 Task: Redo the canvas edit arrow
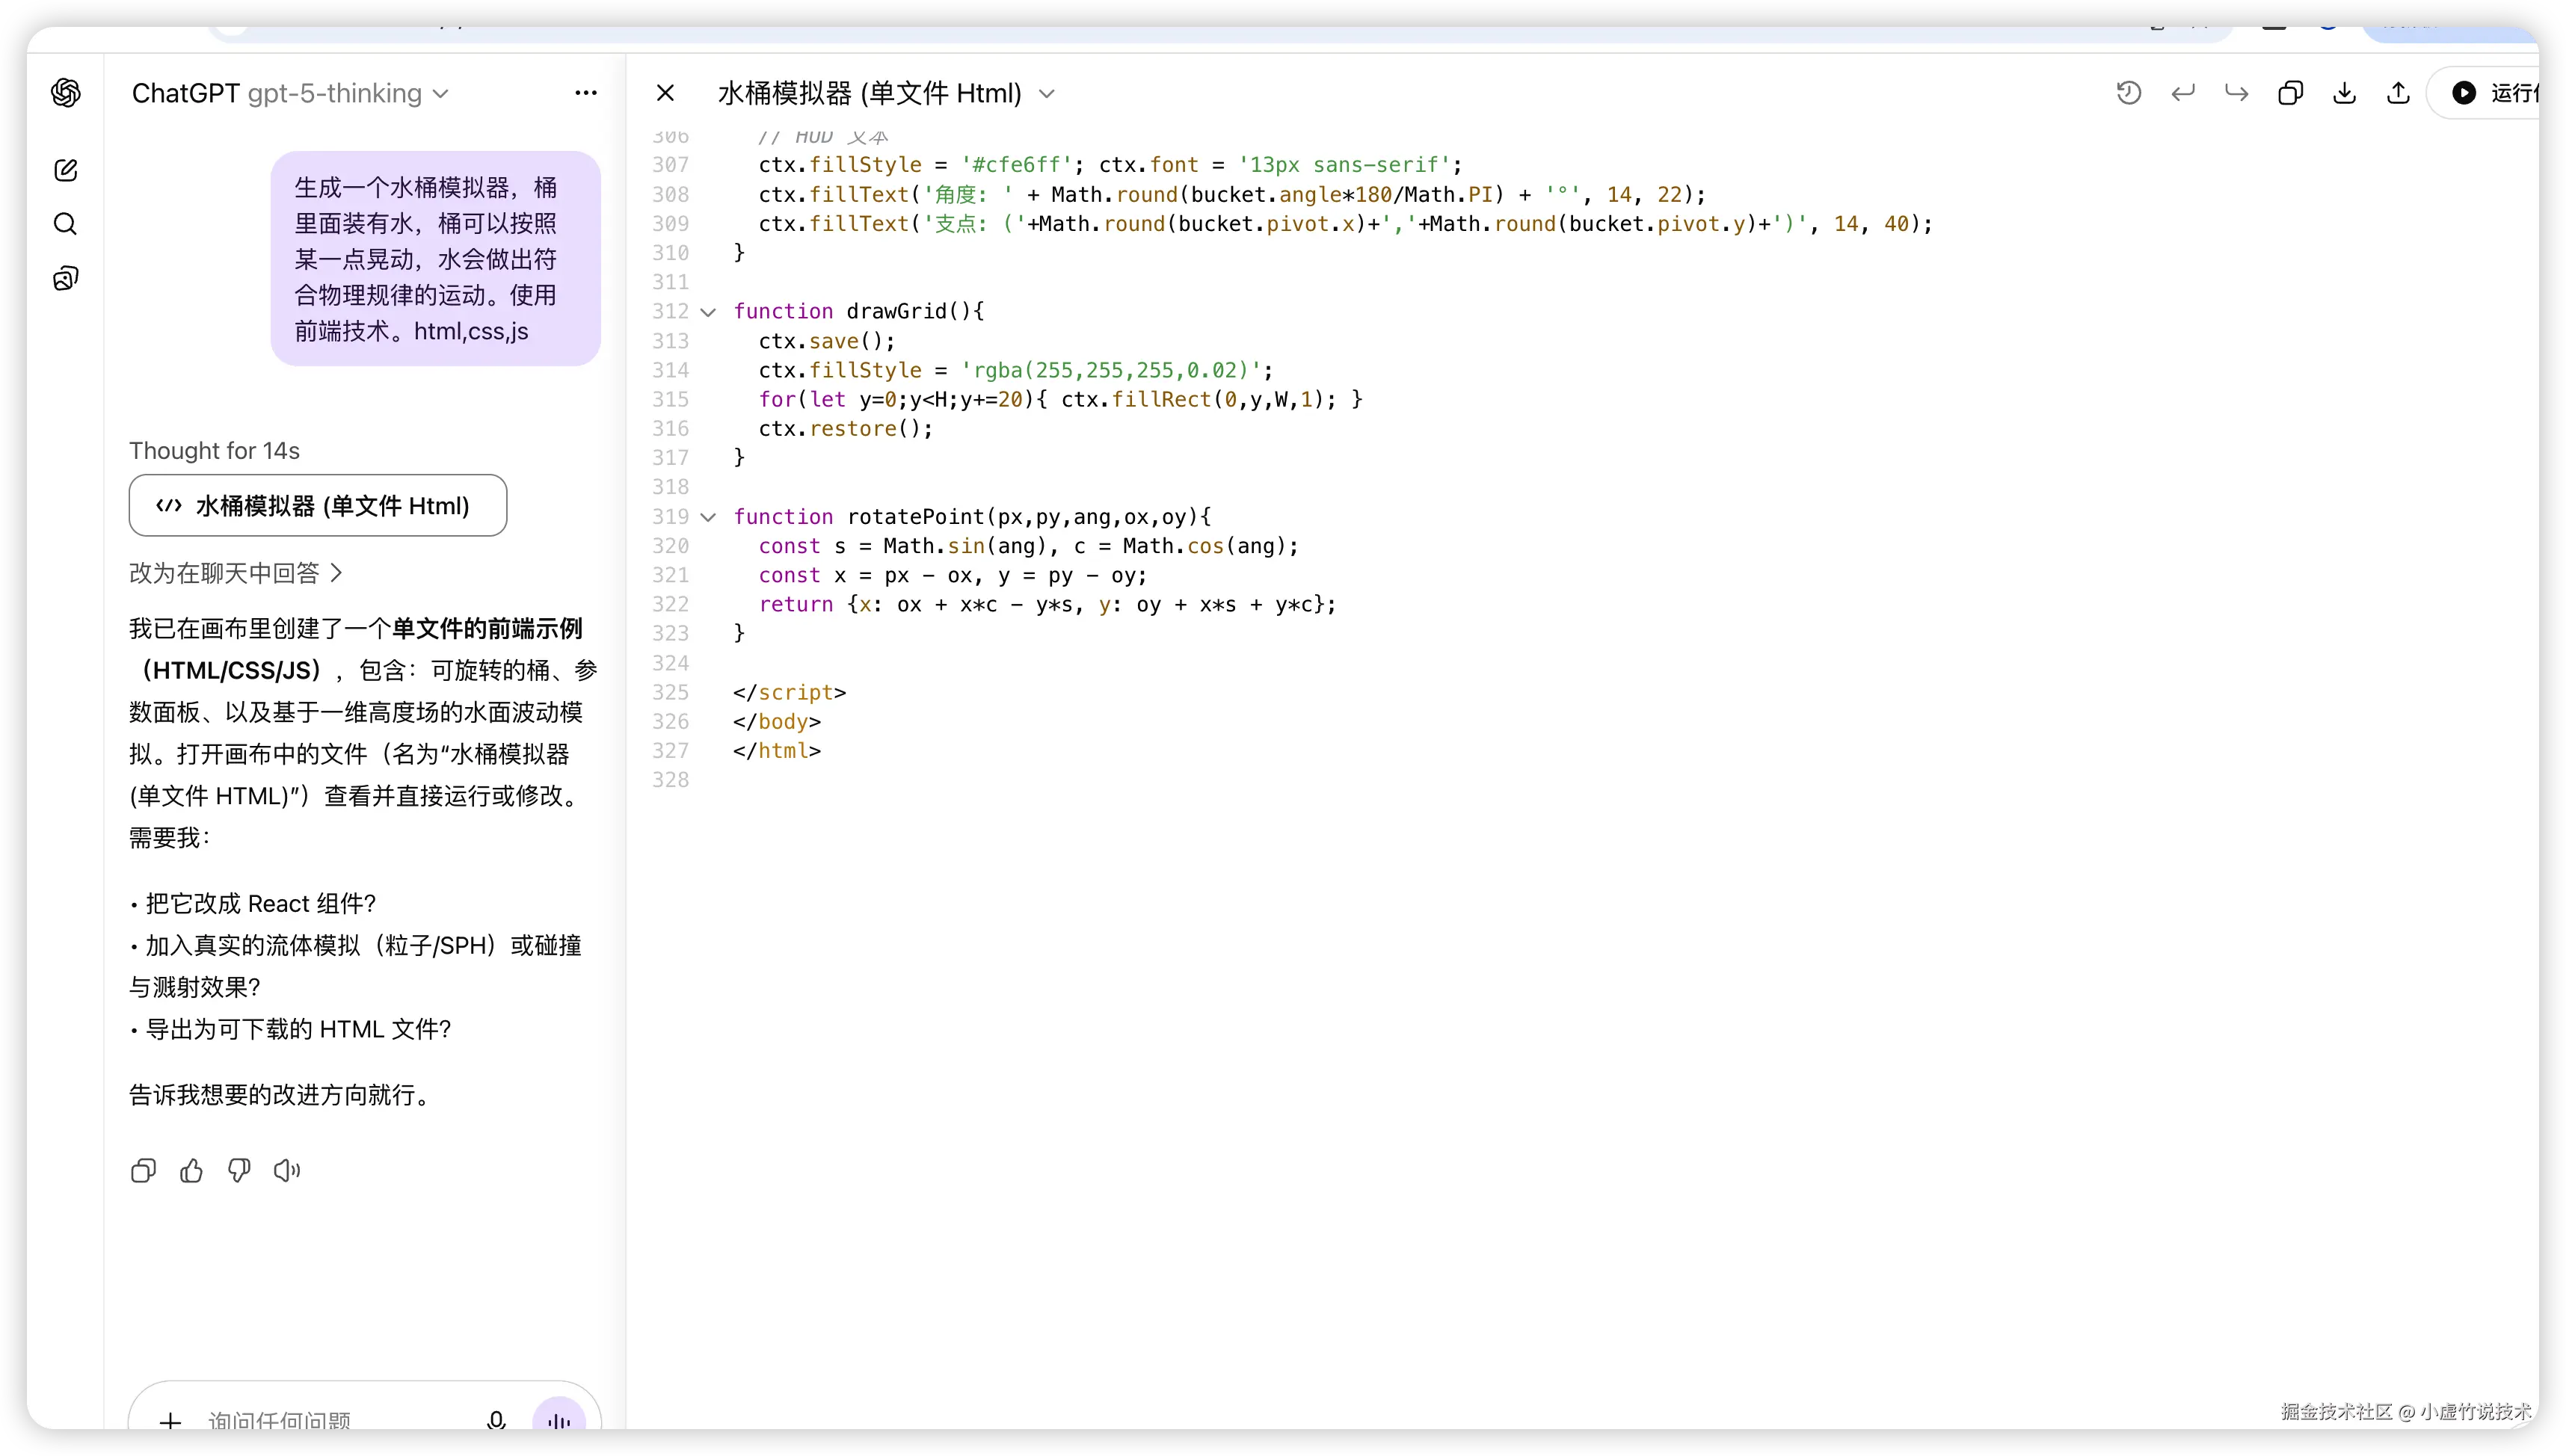click(2237, 93)
